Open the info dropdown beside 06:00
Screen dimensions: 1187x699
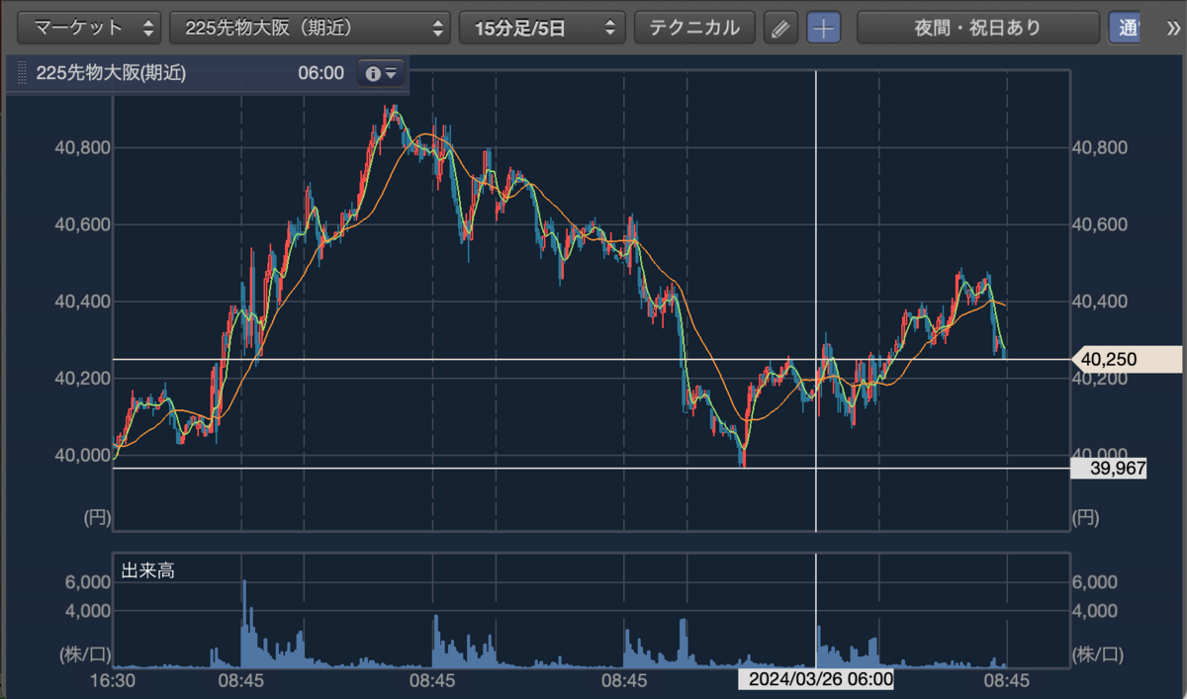(381, 73)
